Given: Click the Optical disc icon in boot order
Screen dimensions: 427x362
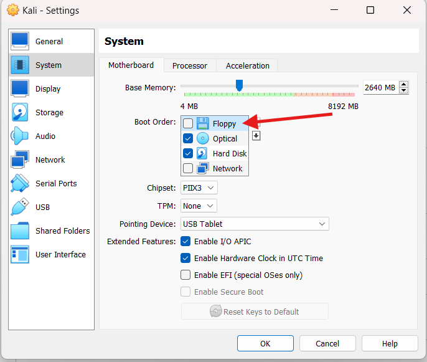Looking at the screenshot, I should 203,138.
